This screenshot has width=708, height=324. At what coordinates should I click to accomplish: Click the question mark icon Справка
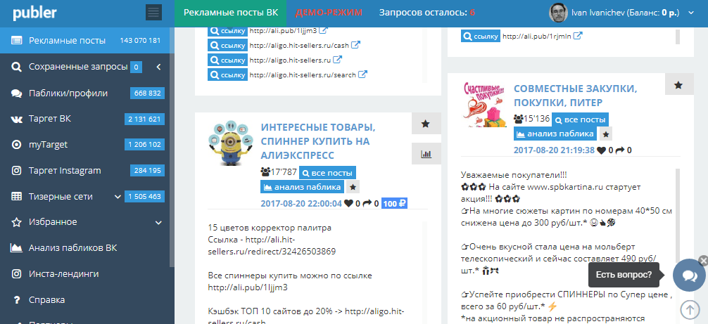pyautogui.click(x=17, y=299)
